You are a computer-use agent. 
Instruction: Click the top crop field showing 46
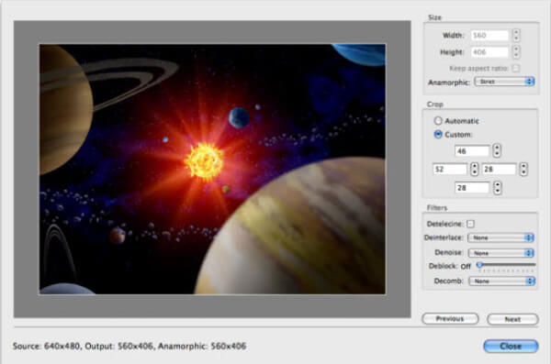coord(472,151)
